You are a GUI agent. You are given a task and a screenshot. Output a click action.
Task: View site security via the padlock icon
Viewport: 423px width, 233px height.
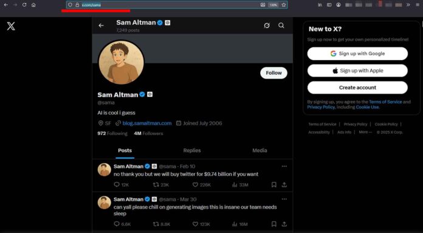77,5
